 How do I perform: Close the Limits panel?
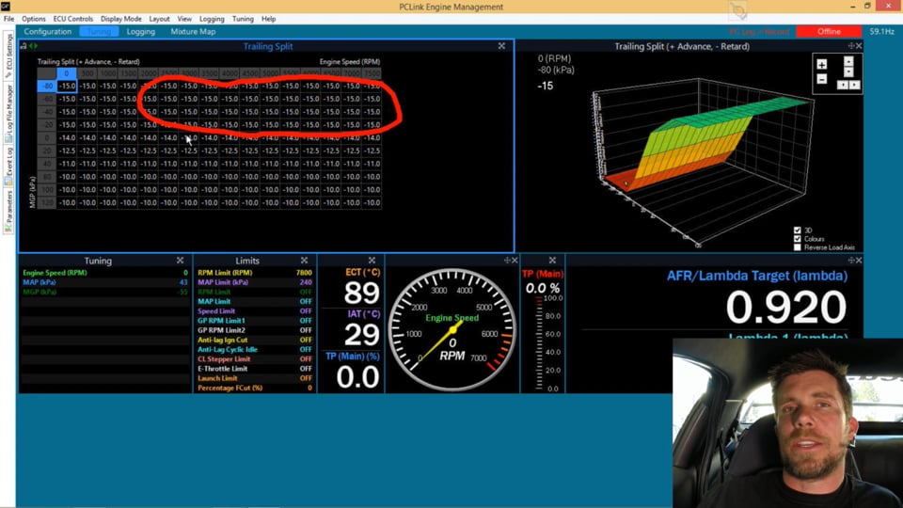[304, 261]
